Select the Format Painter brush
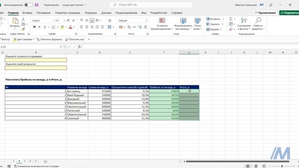Image resolution: width=299 pixels, height=168 pixels. point(23,29)
